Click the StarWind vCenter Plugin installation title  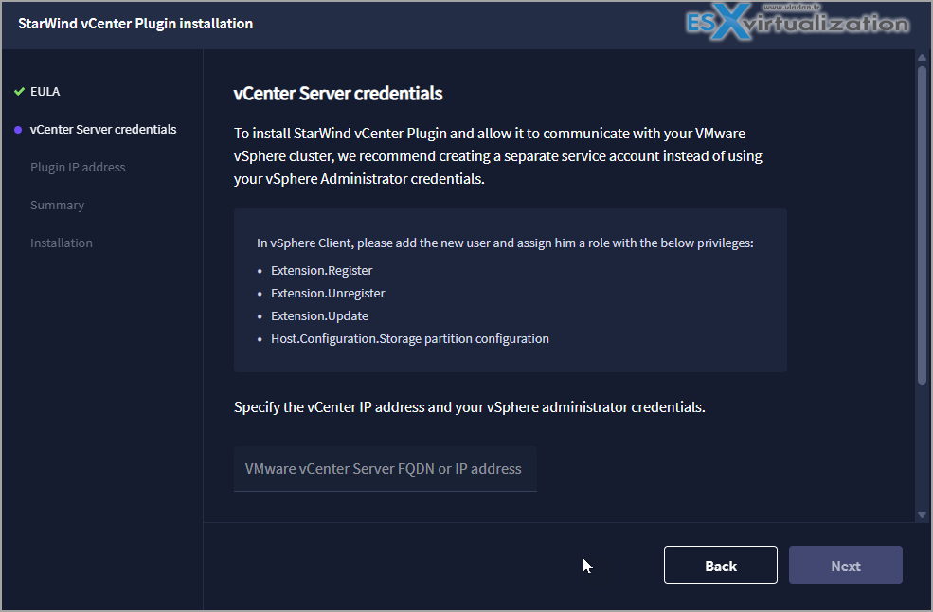[x=135, y=24]
